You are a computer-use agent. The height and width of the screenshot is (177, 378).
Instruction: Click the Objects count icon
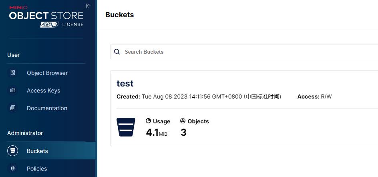pyautogui.click(x=183, y=121)
